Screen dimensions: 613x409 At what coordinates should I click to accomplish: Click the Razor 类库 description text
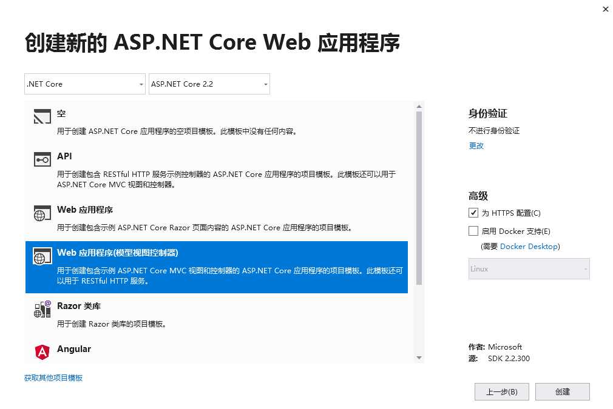tap(112, 324)
